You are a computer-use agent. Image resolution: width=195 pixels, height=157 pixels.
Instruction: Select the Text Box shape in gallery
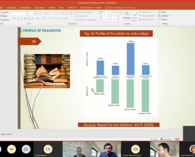[x=102, y=13]
